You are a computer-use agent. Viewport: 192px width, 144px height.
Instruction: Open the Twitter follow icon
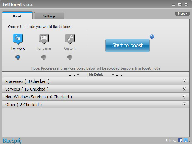[x=186, y=140]
